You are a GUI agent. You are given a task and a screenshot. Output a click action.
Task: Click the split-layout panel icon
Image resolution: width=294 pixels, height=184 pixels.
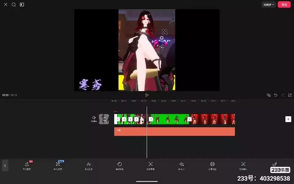[22, 5]
